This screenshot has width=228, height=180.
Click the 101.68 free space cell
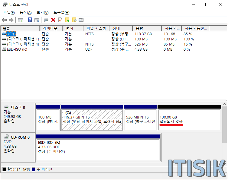click(171, 34)
